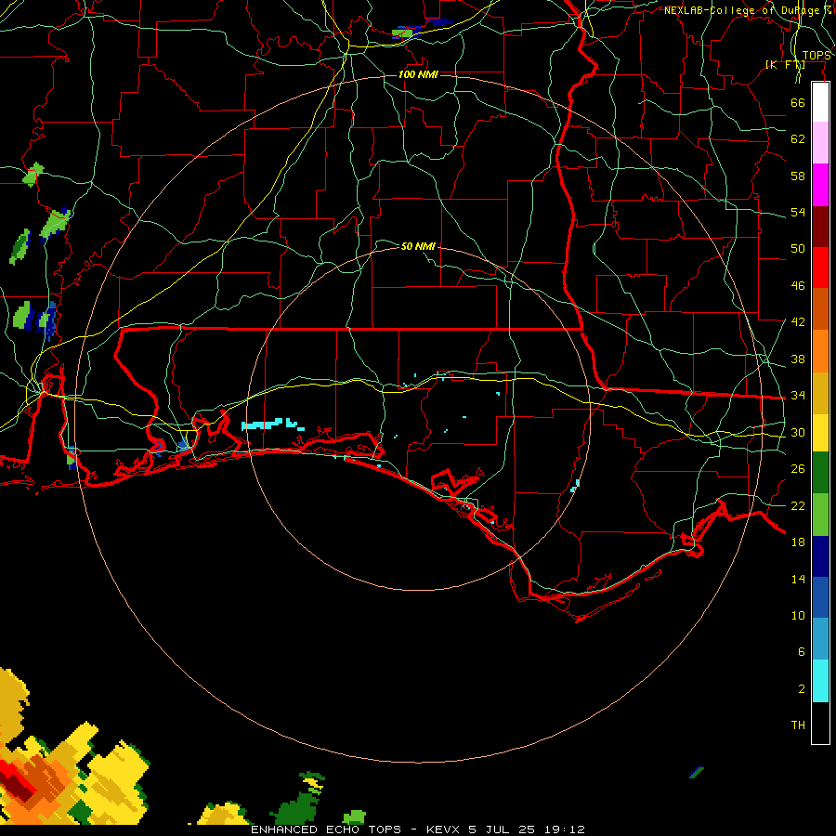836x836 pixels.
Task: Click the light pink swatch between 58 and 62
Action: (x=820, y=143)
